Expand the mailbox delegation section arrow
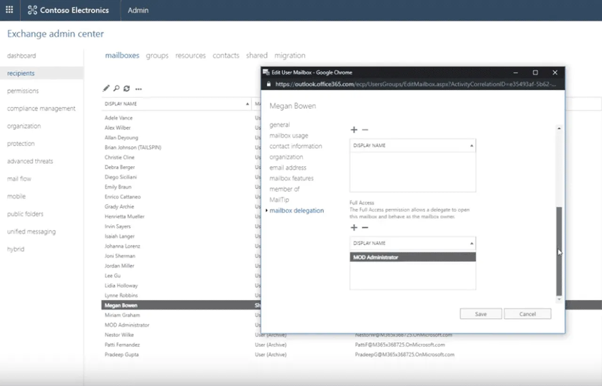This screenshot has width=602, height=386. (x=266, y=210)
